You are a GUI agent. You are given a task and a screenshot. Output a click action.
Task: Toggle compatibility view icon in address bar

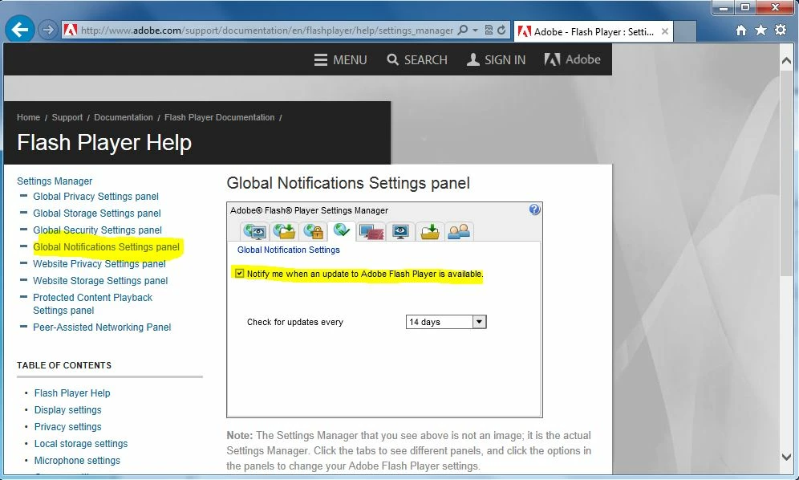pyautogui.click(x=489, y=30)
